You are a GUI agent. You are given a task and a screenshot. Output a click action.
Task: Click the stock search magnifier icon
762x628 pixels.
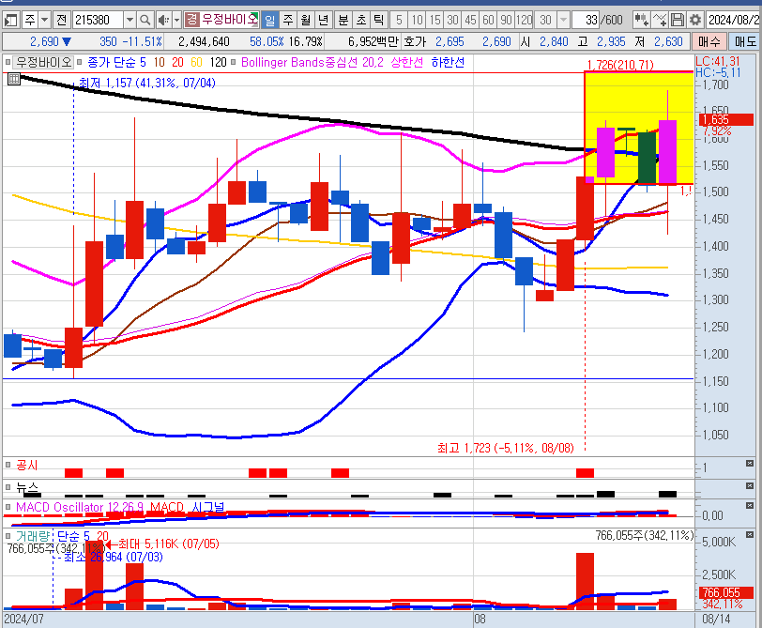coord(145,20)
